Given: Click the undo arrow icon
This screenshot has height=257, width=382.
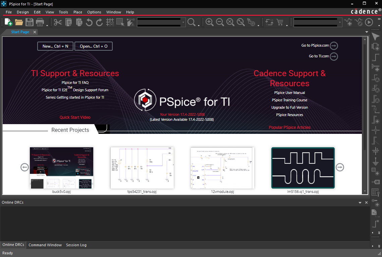Looking at the screenshot, I should [89, 22].
